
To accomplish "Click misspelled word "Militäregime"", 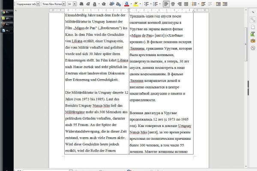I will [75, 112].
